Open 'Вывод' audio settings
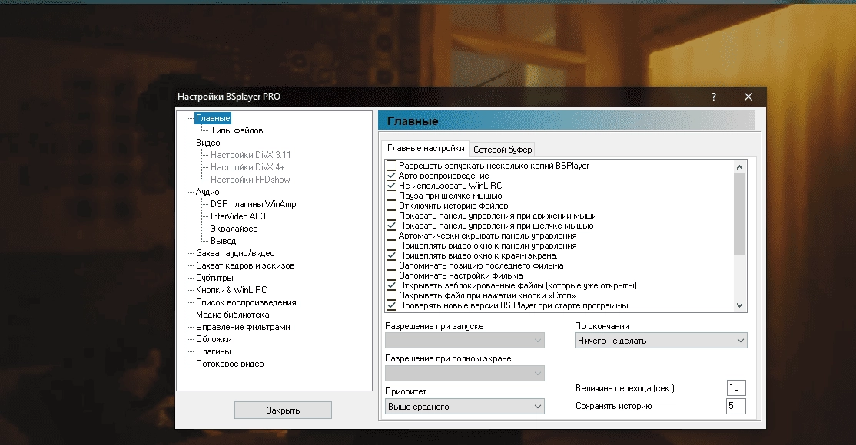The width and height of the screenshot is (856, 445). coord(224,241)
